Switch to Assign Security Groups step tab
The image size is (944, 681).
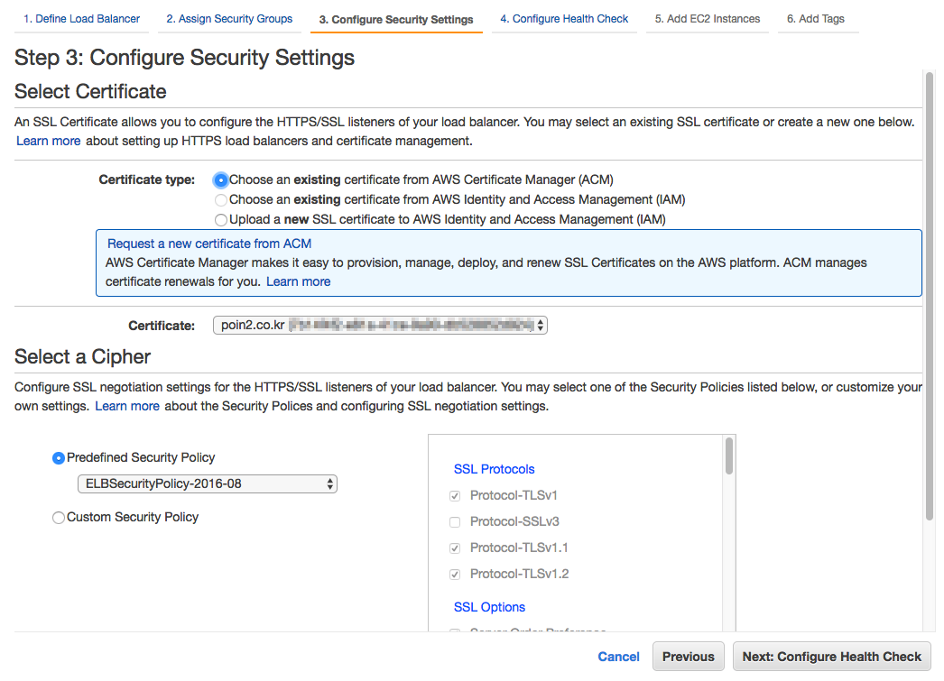(x=229, y=19)
